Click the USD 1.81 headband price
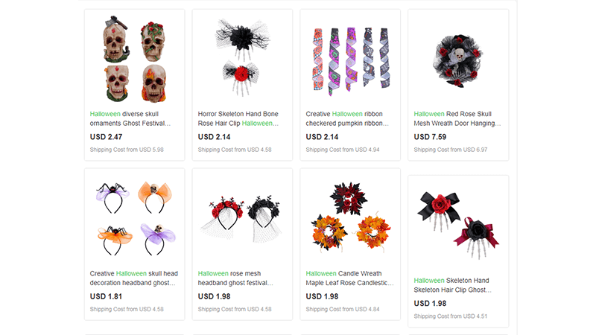Screen dimensions: 596x335 point(106,296)
